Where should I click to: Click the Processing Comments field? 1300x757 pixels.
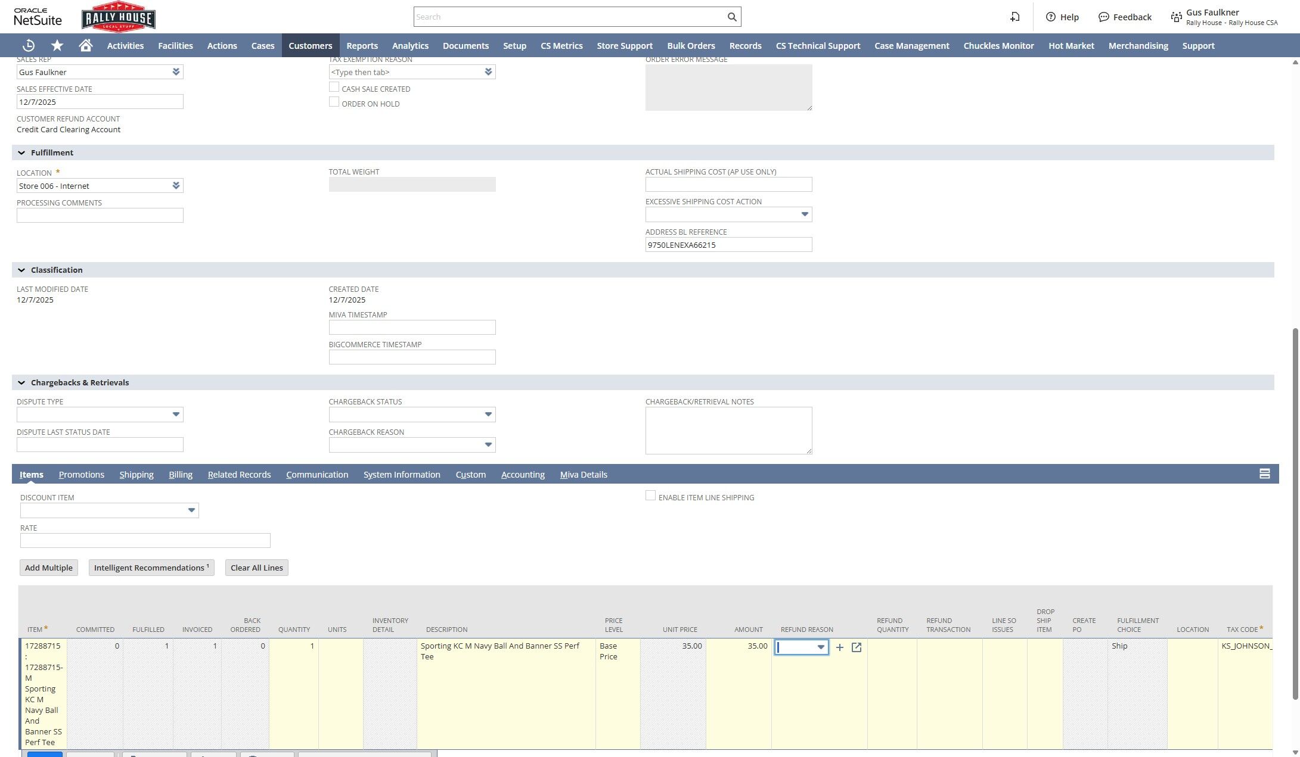[100, 216]
